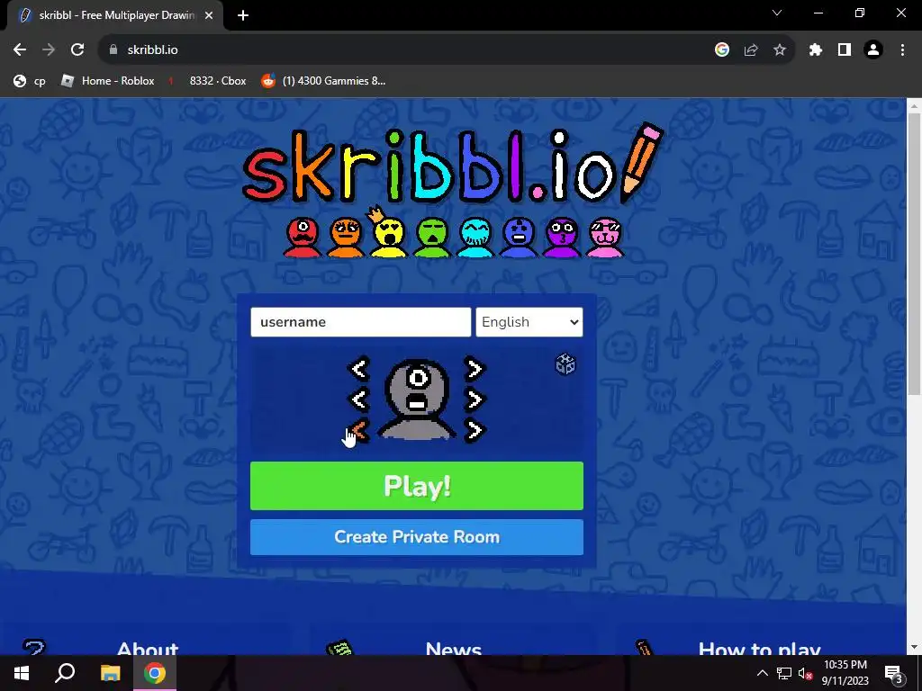Open the English language dropdown
This screenshot has width=922, height=691.
[x=529, y=322]
